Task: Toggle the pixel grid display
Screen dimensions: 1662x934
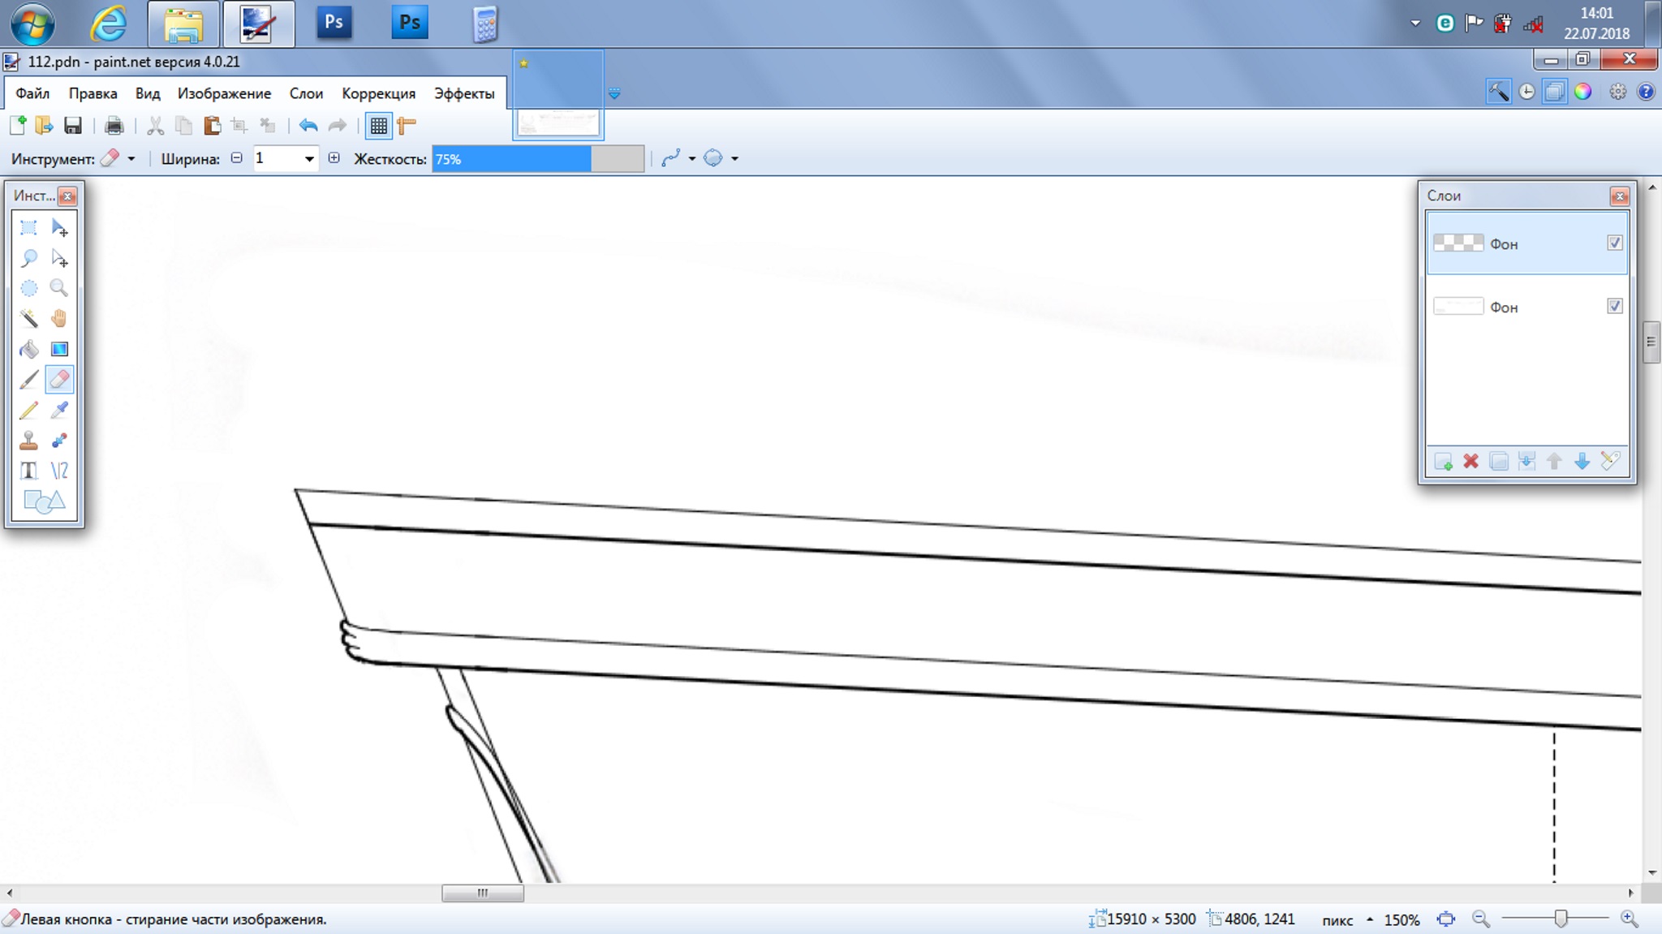Action: pos(378,125)
